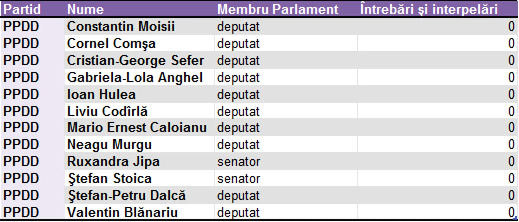Click on Gabriela-Lola Anghel's name
This screenshot has height=222, width=519.
click(x=135, y=77)
